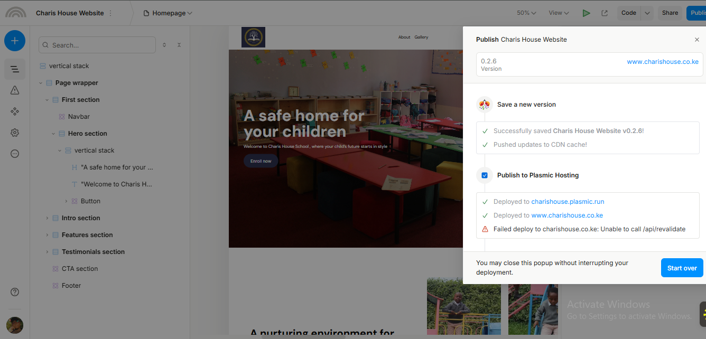Click the 0.2.6 Version field

590,64
